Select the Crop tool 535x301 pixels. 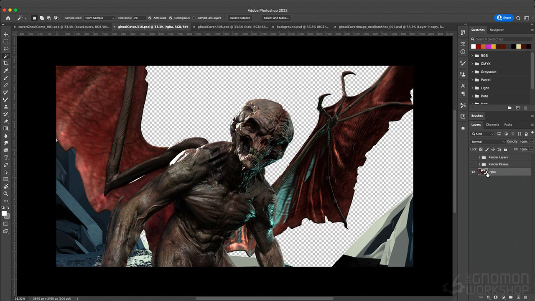(6, 63)
